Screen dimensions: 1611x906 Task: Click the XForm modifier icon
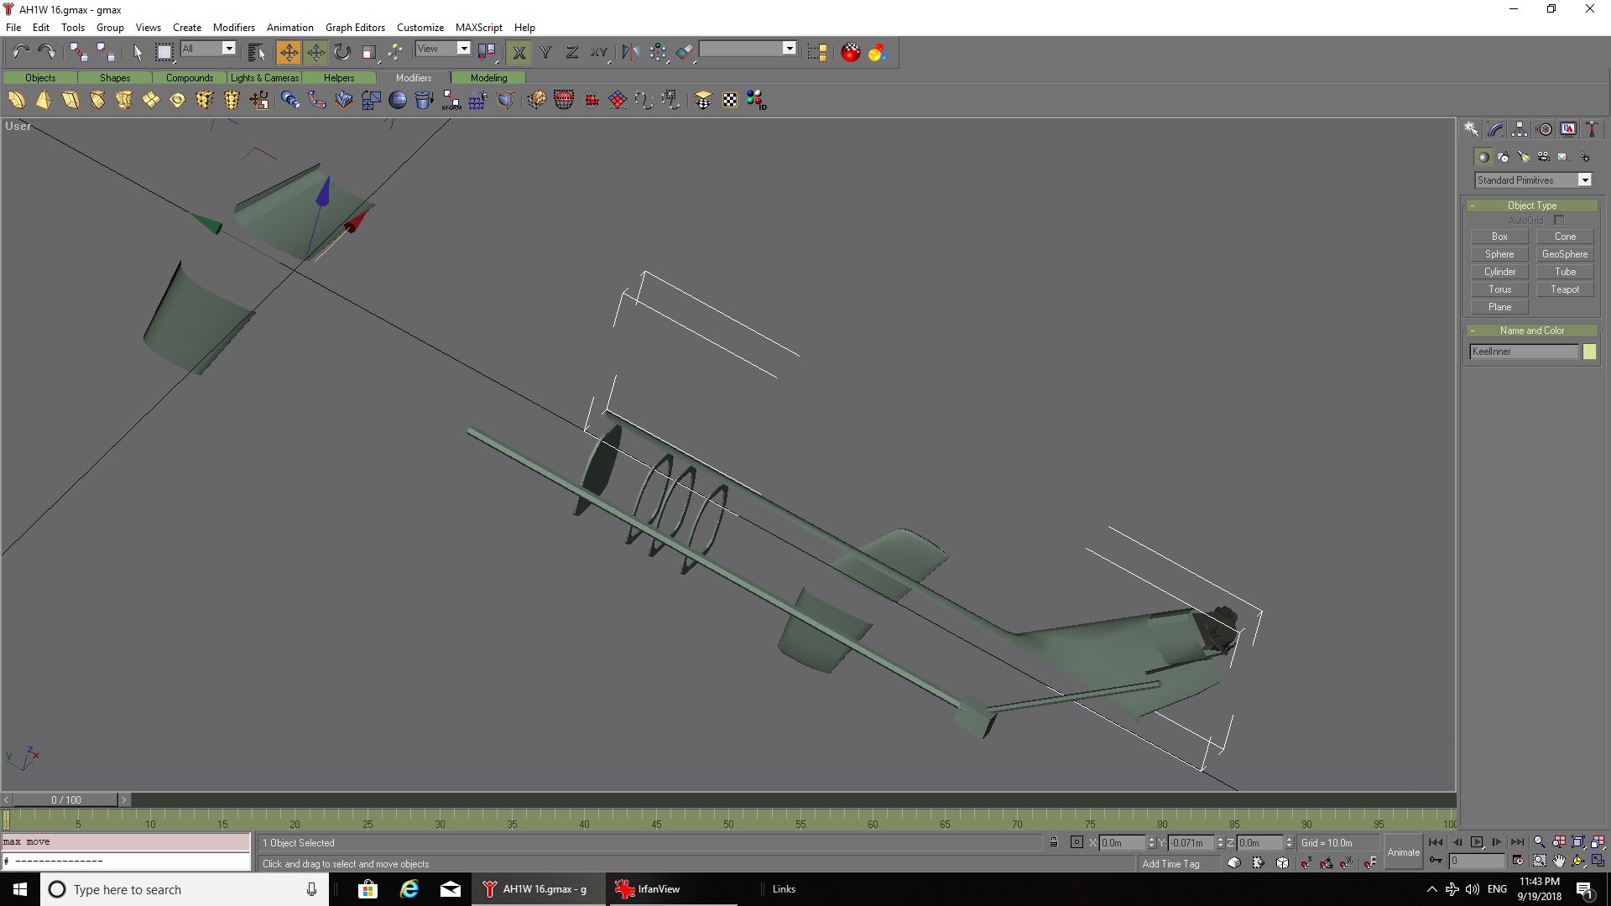pos(451,101)
